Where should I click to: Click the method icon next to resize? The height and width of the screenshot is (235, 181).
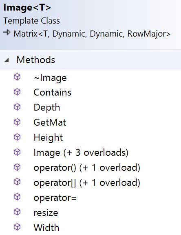click(17, 212)
